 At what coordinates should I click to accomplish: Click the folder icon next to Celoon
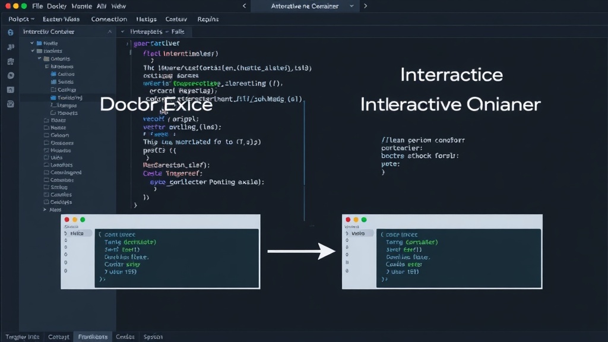[46, 135]
